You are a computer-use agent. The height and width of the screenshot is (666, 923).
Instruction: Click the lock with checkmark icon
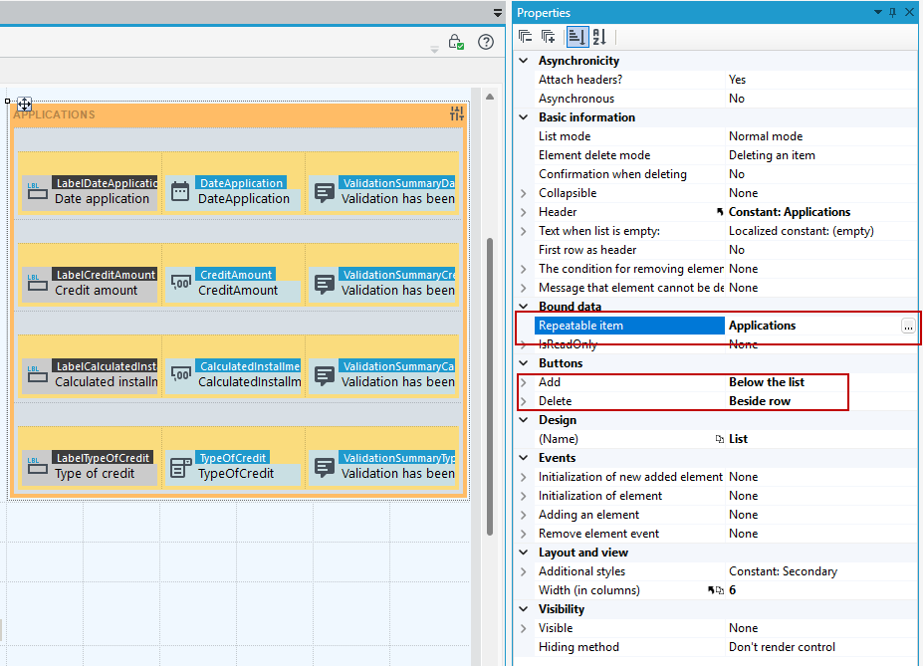[x=456, y=42]
